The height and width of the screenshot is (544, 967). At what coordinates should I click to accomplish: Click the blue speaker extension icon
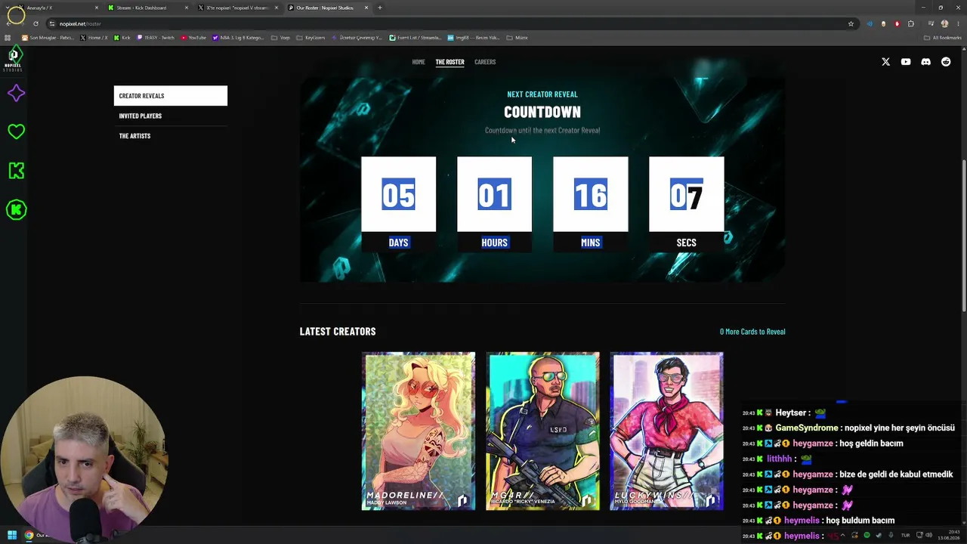coord(870,23)
